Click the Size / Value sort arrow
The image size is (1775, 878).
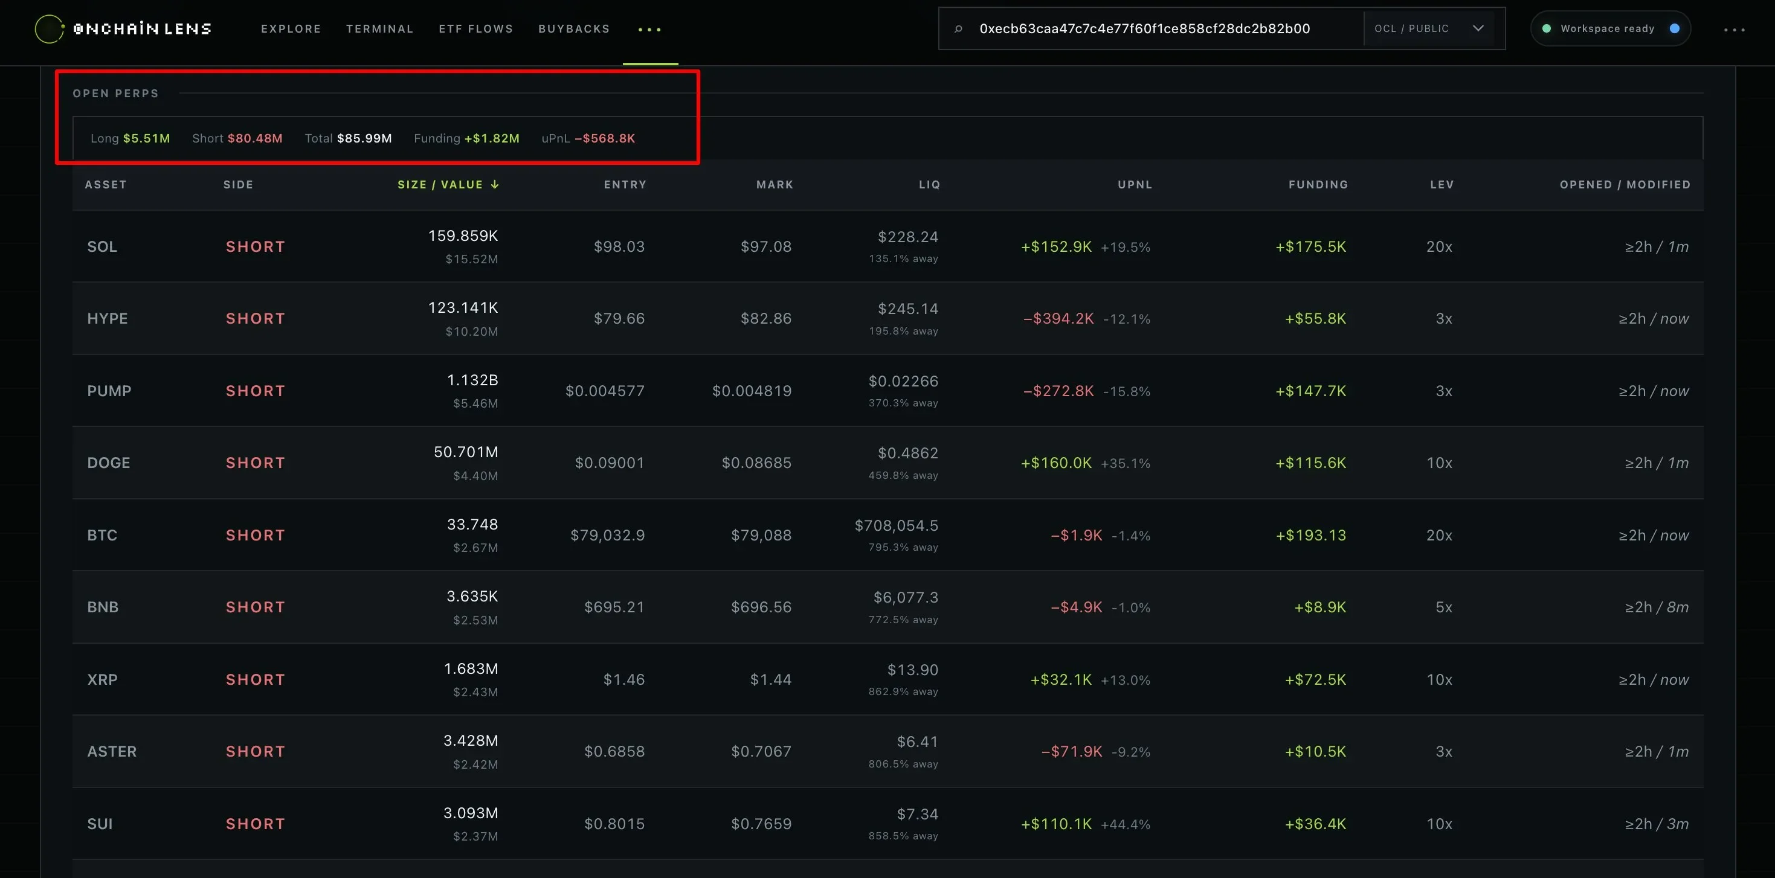(x=495, y=185)
